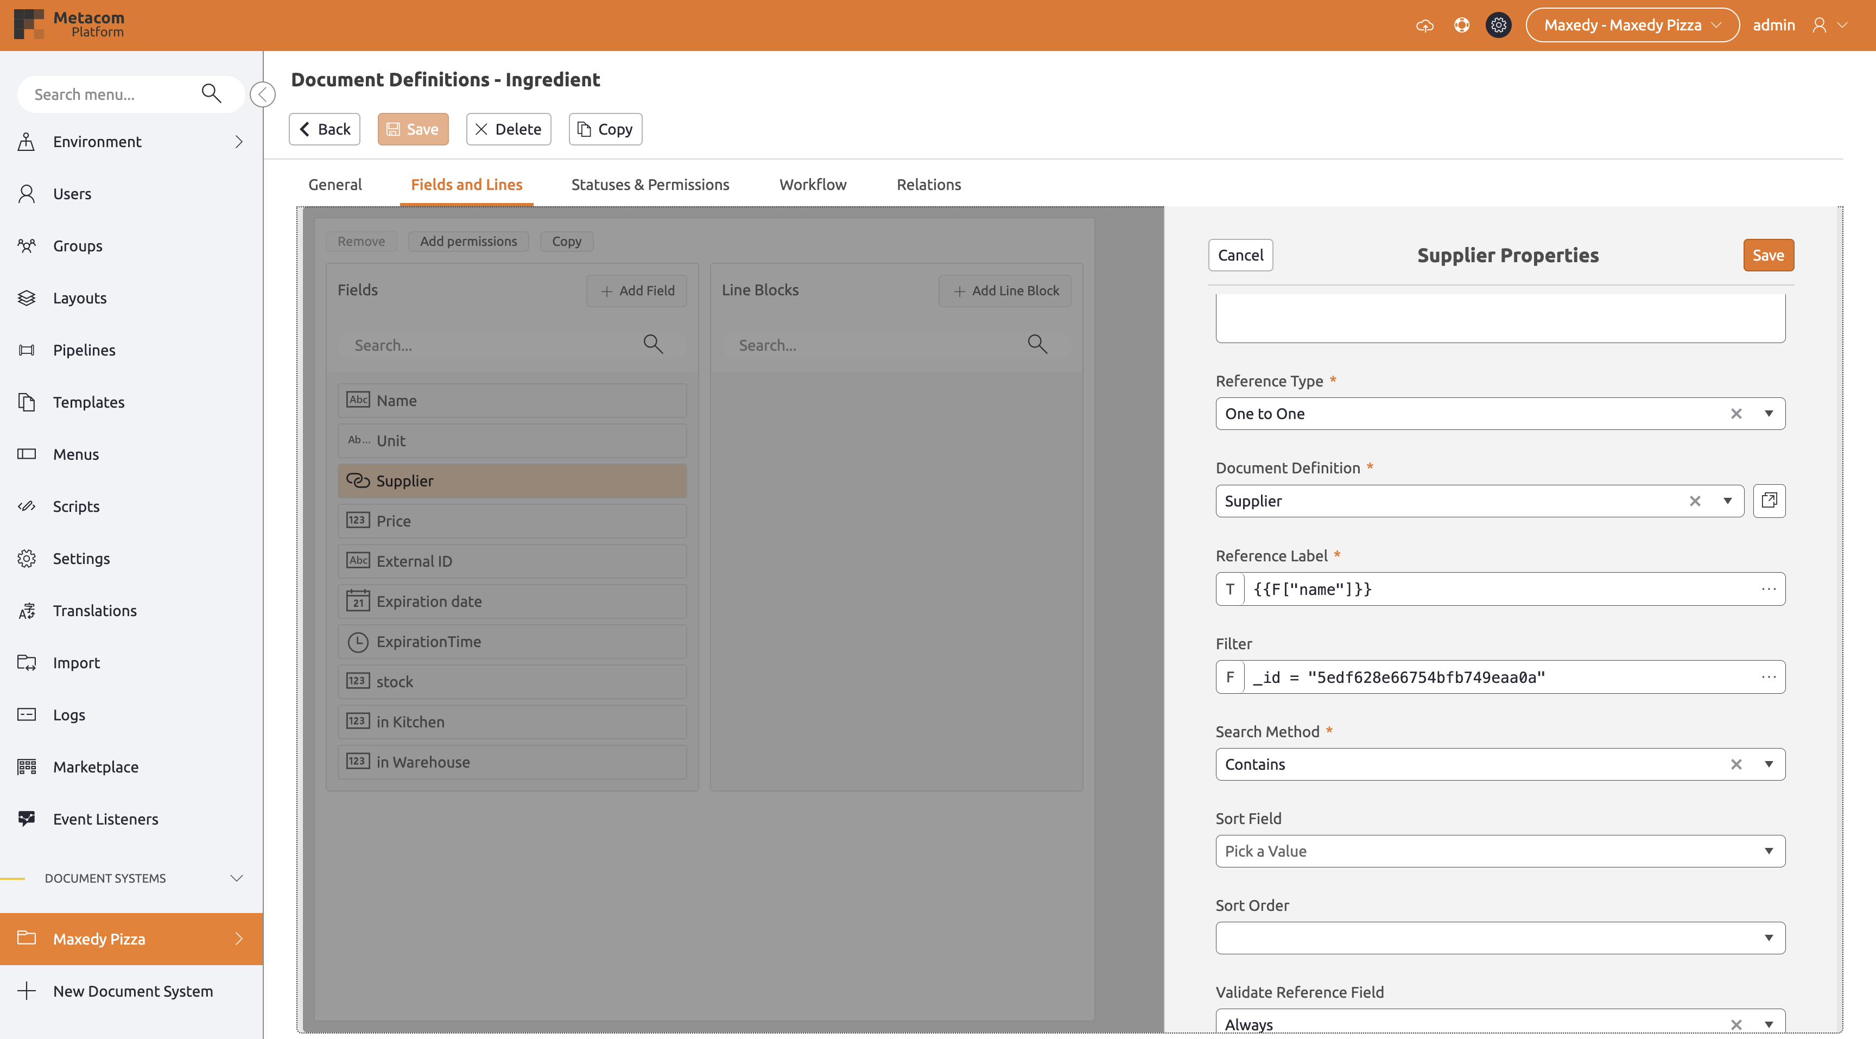The image size is (1876, 1039).
Task: Open the Maxedy - Maxedy Pizza environment selector
Action: (1632, 26)
